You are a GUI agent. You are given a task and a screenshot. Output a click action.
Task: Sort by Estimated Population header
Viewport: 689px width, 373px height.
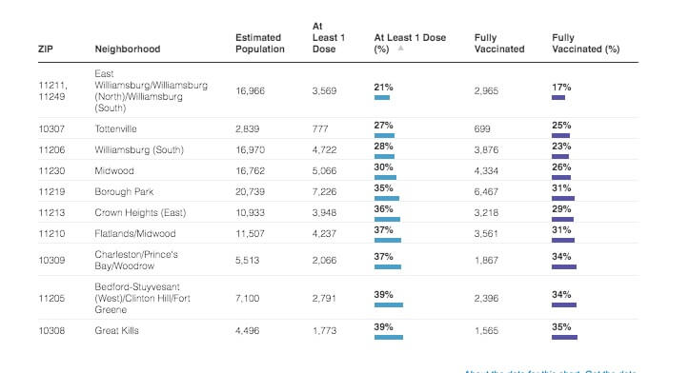pos(260,43)
